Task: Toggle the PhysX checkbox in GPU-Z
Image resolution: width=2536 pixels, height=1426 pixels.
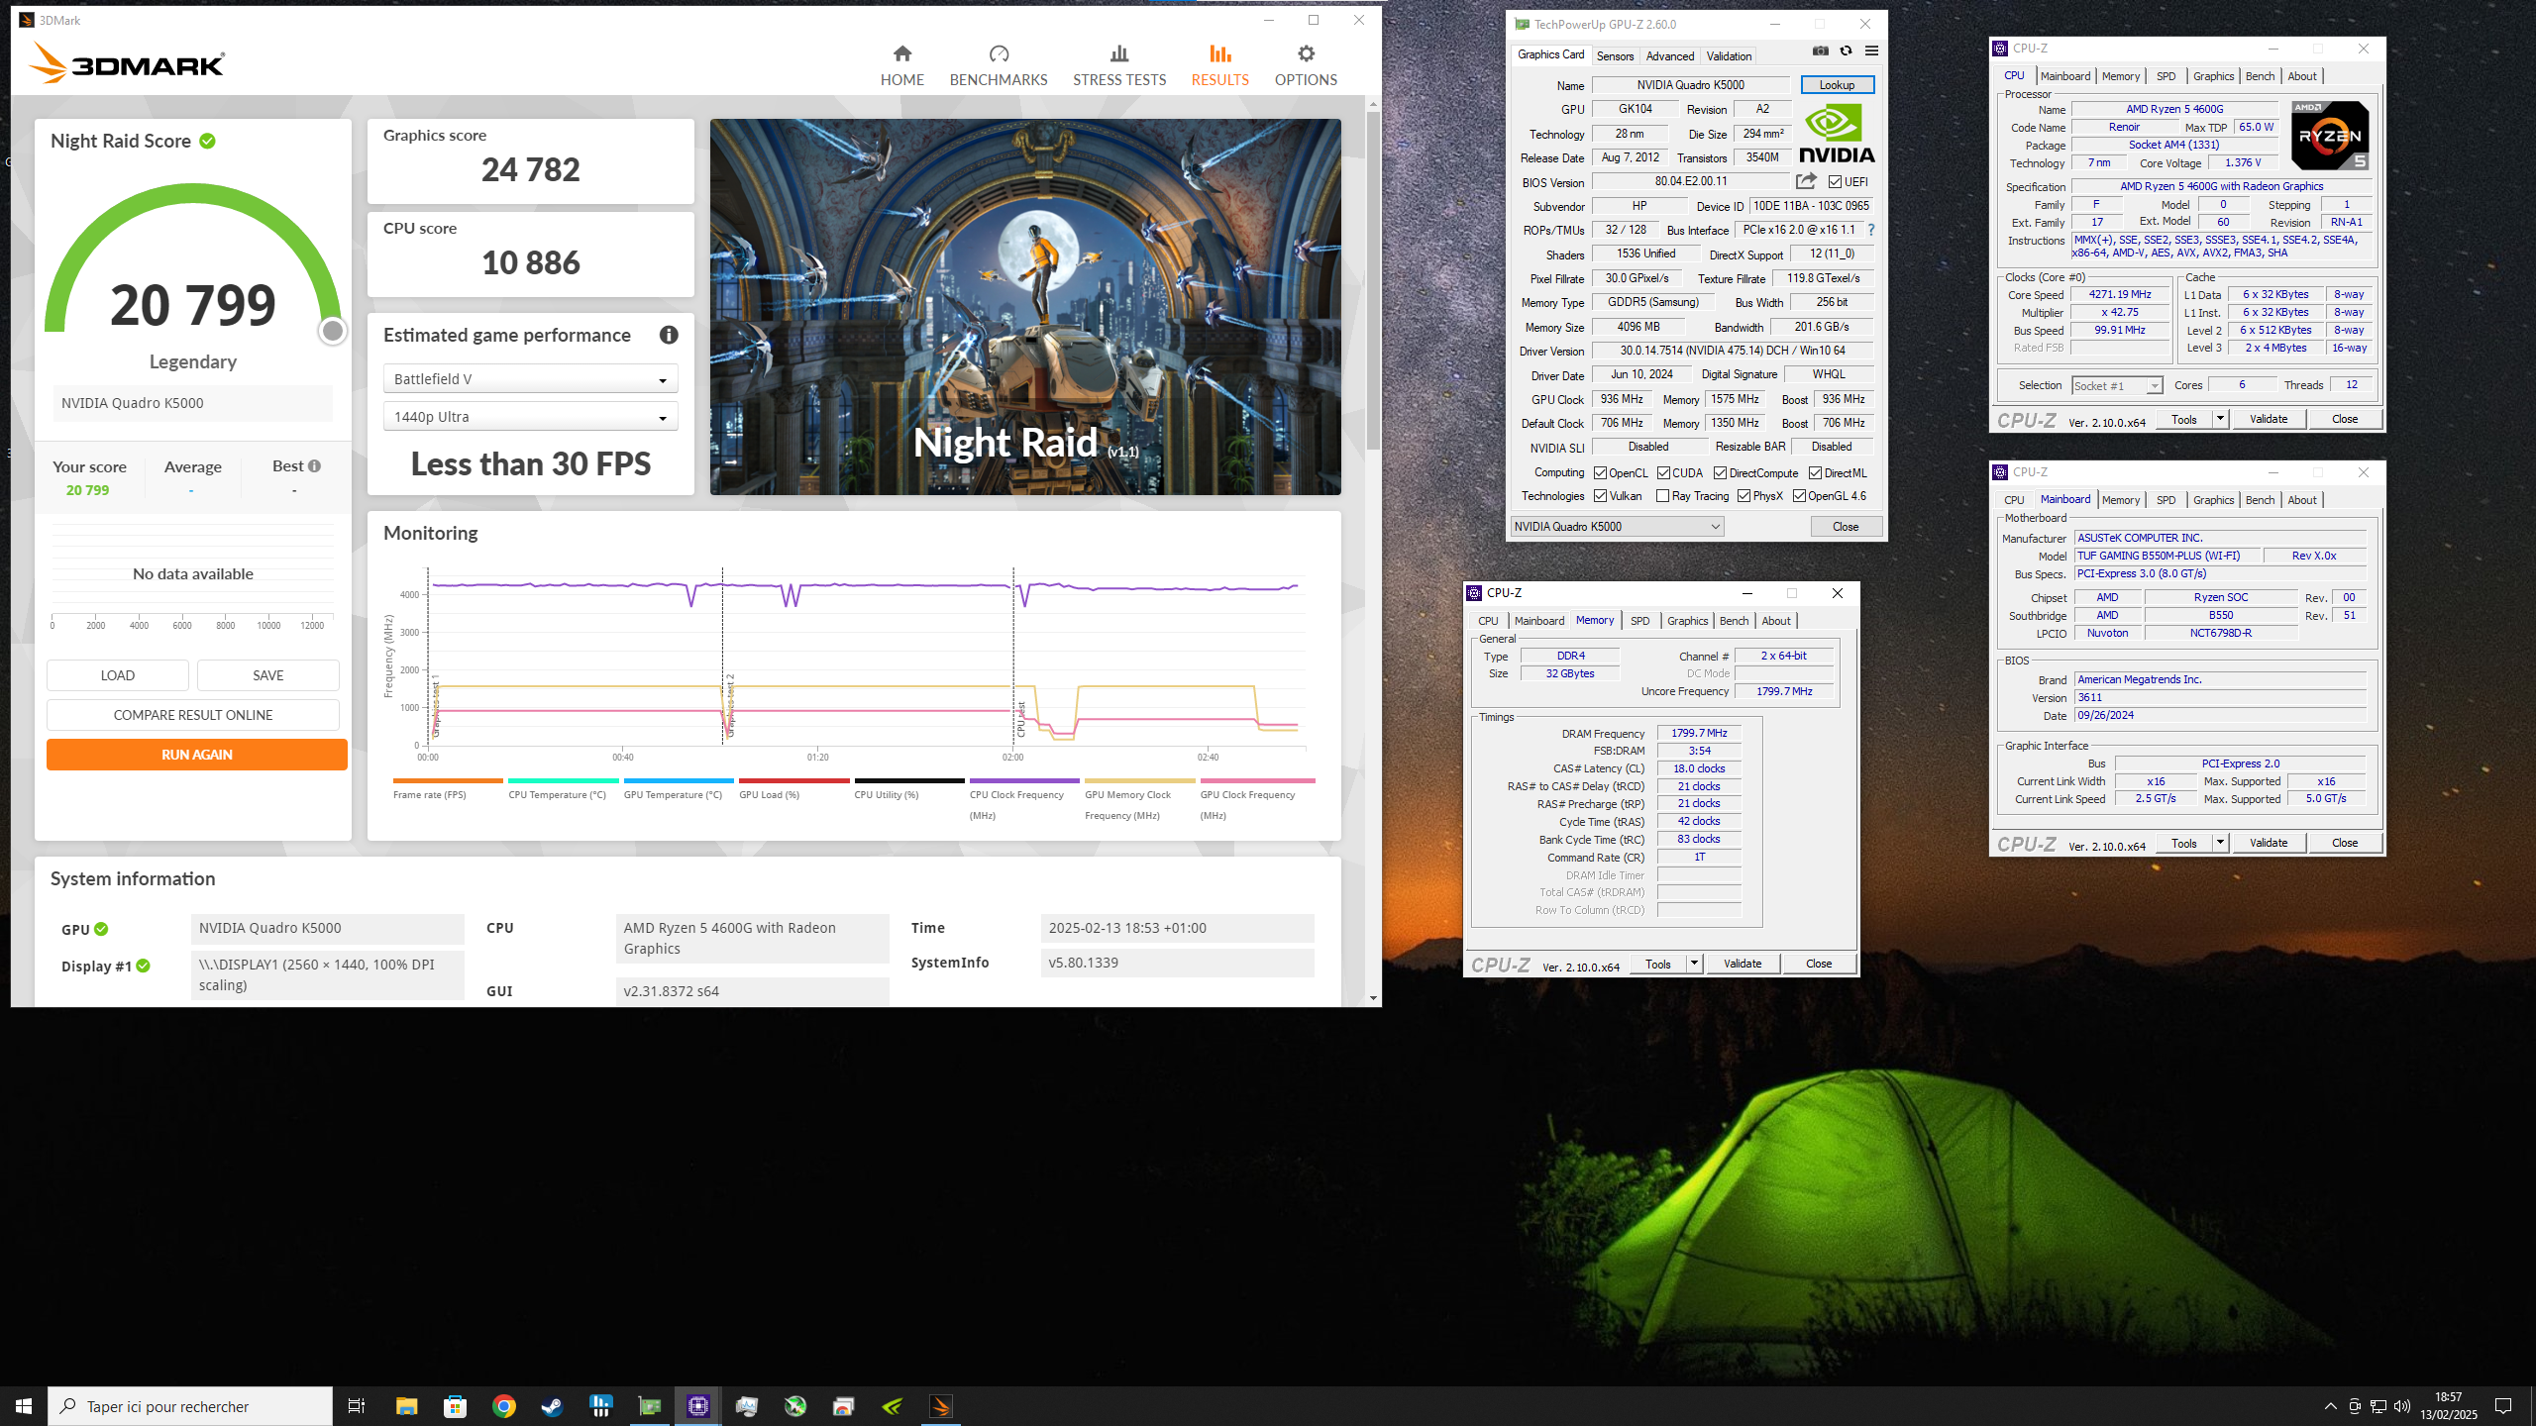Action: [x=1743, y=496]
